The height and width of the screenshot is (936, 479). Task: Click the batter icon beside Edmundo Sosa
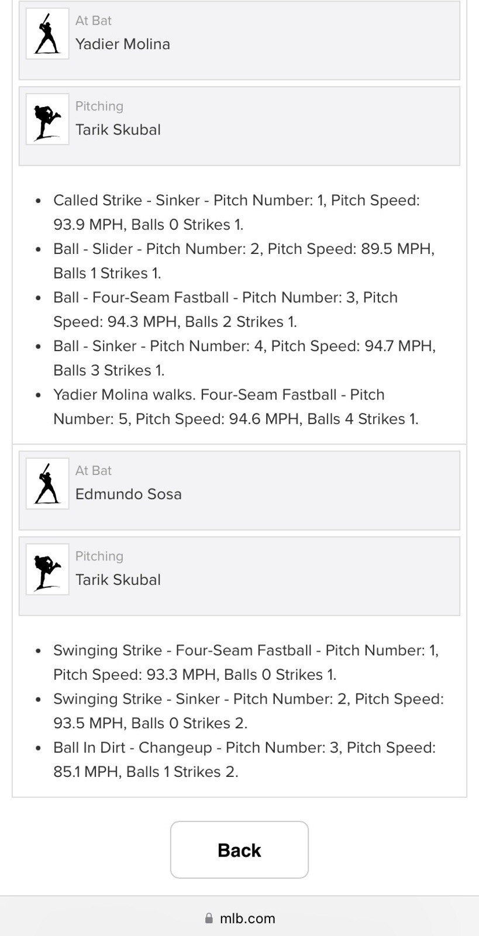(x=47, y=484)
